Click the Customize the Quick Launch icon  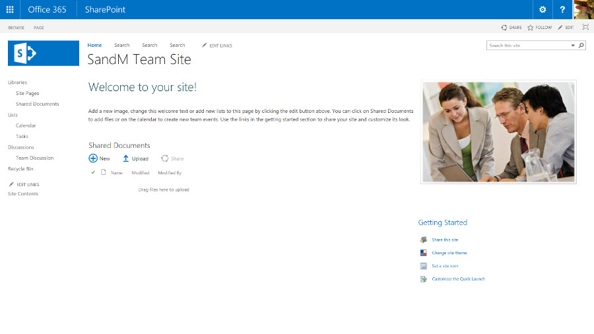point(424,279)
